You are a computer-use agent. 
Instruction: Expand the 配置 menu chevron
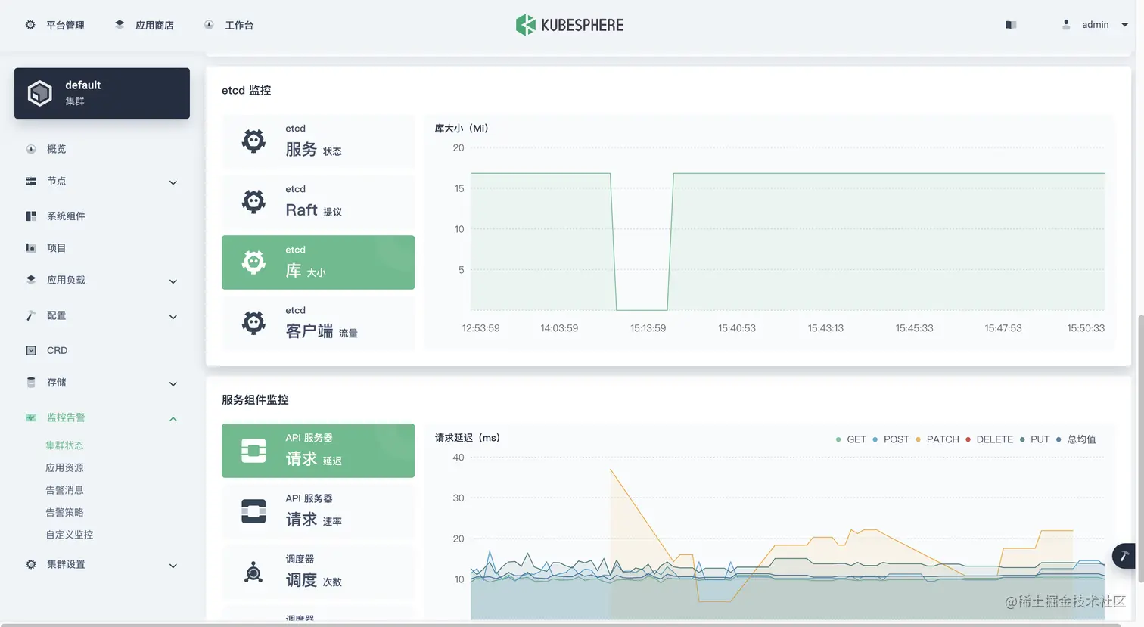(x=173, y=317)
